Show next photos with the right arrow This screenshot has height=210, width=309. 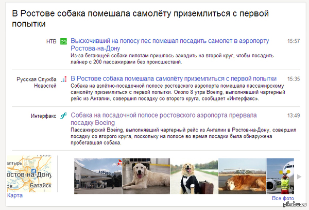point(300,176)
